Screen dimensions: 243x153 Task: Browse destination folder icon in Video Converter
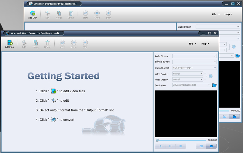[x=214, y=85]
